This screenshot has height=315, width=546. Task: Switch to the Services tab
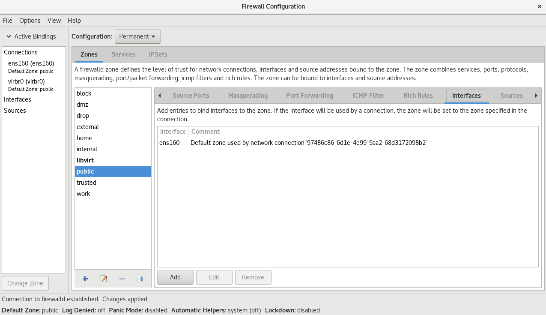point(123,54)
